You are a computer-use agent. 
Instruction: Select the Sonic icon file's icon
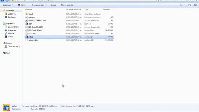click(x=26, y=24)
